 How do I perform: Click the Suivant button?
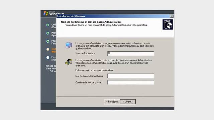tap(128, 102)
